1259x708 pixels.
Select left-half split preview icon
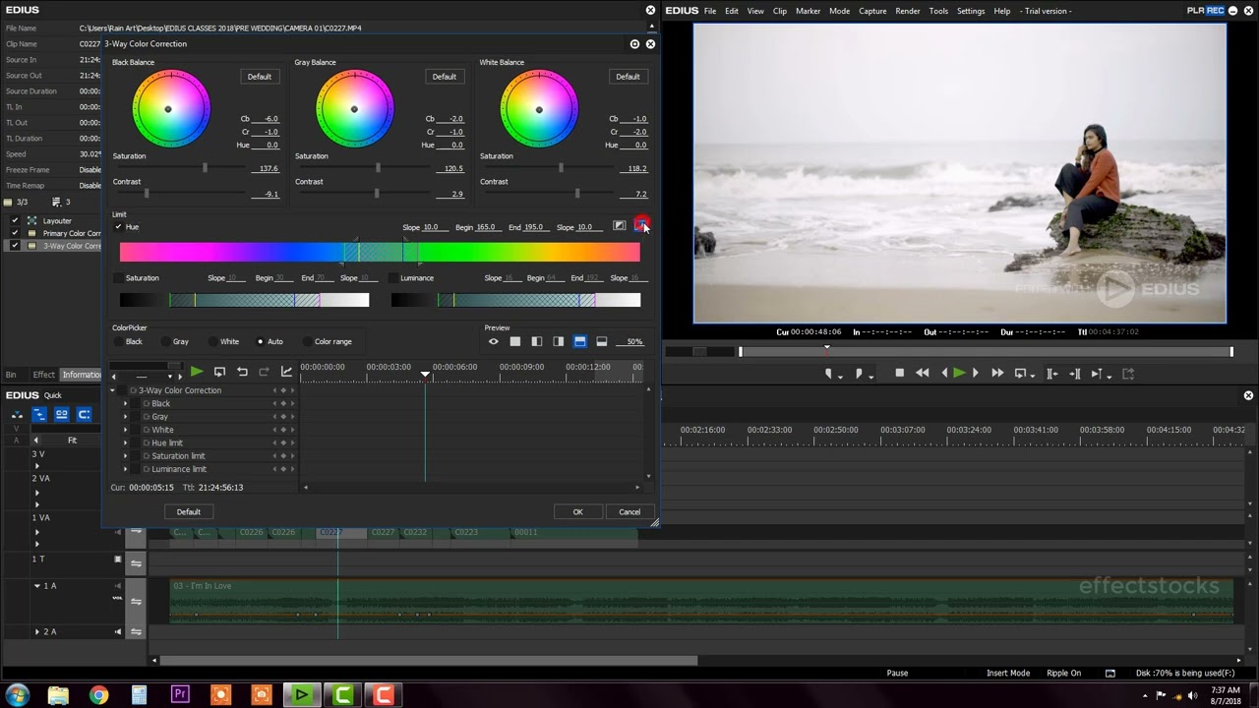tap(537, 341)
